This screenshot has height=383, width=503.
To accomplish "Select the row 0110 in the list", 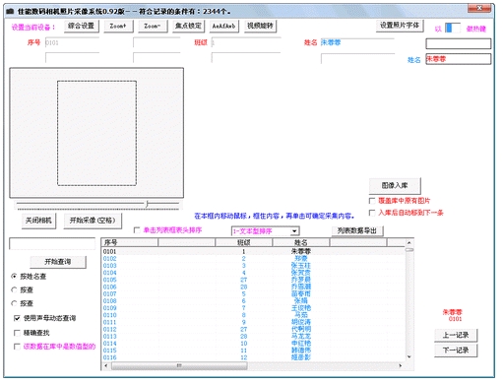I will click(x=253, y=315).
